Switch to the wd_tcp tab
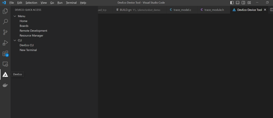The height and width of the screenshot is (118, 273). [x=105, y=10]
